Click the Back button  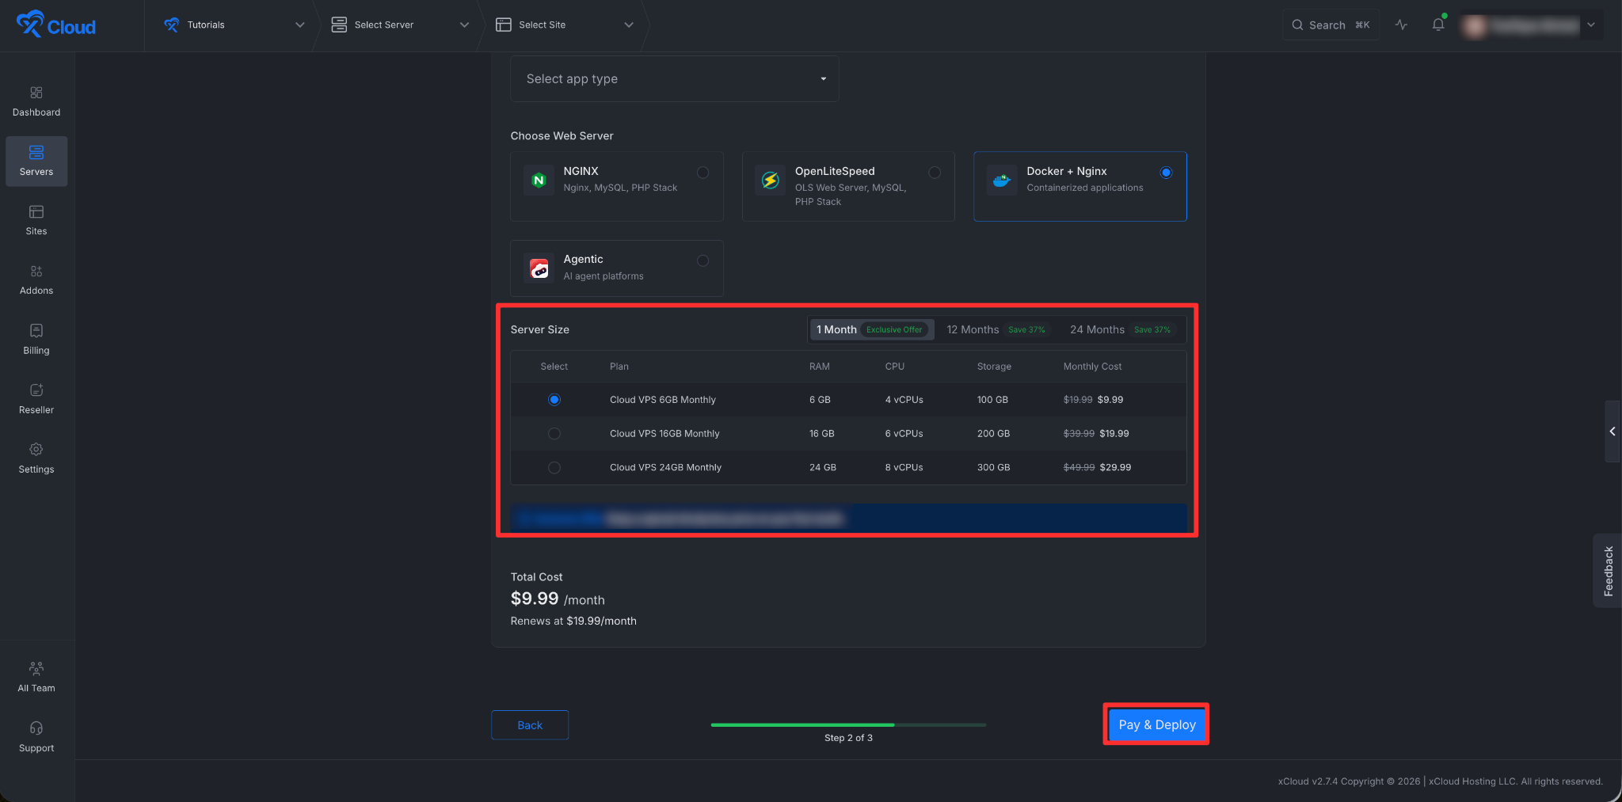pyautogui.click(x=530, y=725)
